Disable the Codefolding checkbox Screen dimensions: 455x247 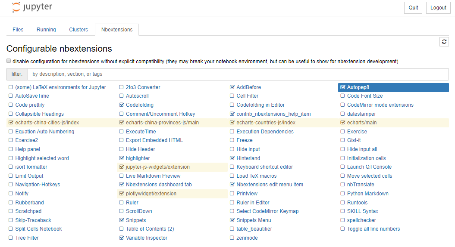[121, 105]
